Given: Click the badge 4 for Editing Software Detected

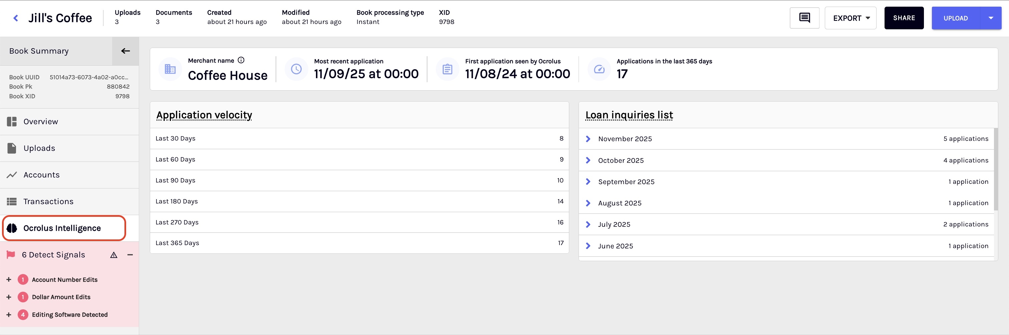Looking at the screenshot, I should tap(23, 315).
